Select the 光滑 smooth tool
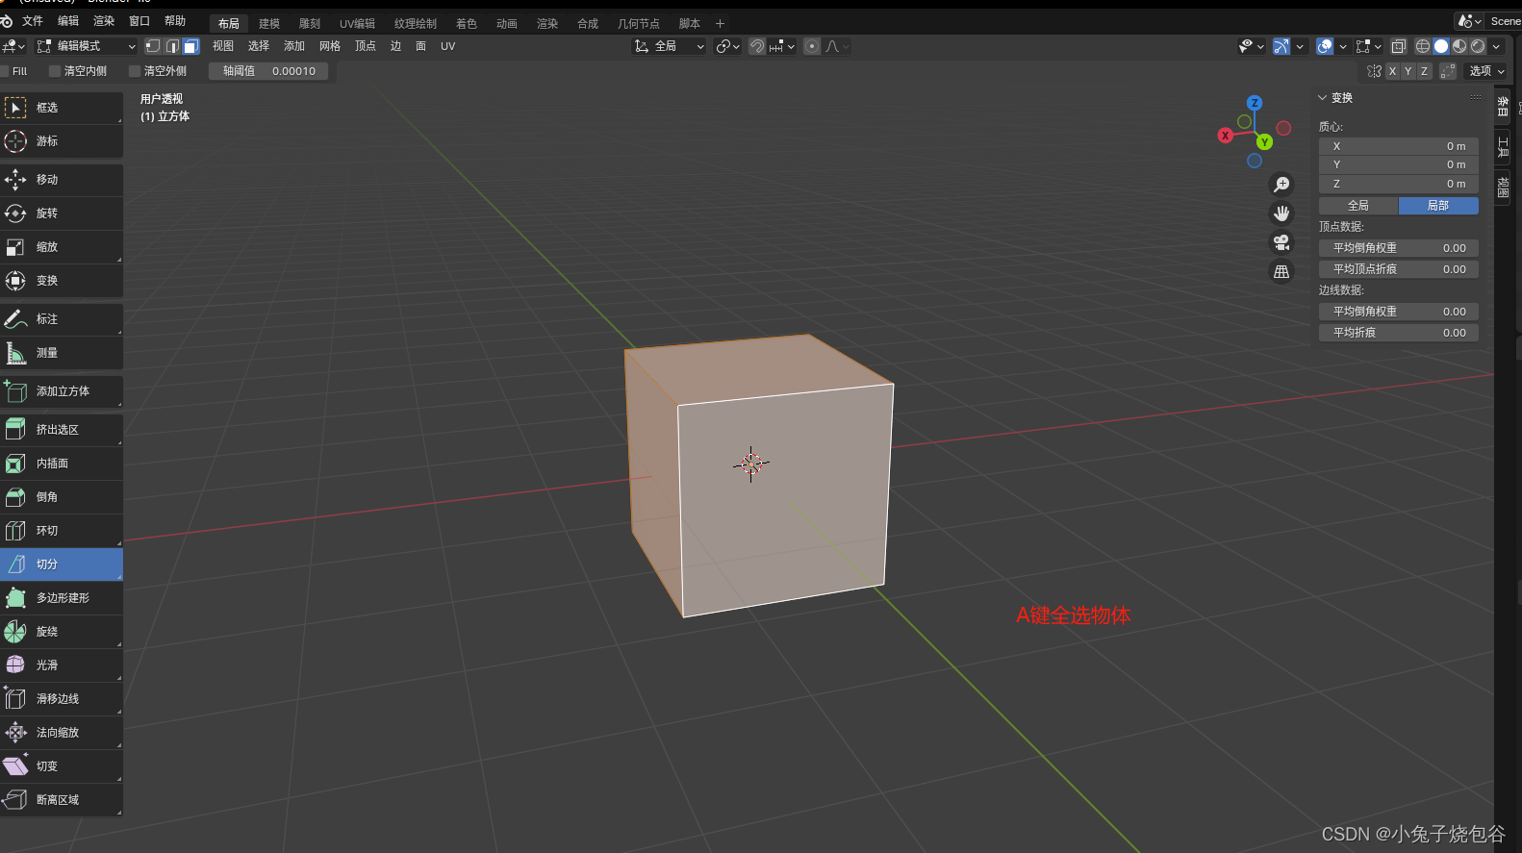Screen dimensions: 1522x853 pos(62,665)
